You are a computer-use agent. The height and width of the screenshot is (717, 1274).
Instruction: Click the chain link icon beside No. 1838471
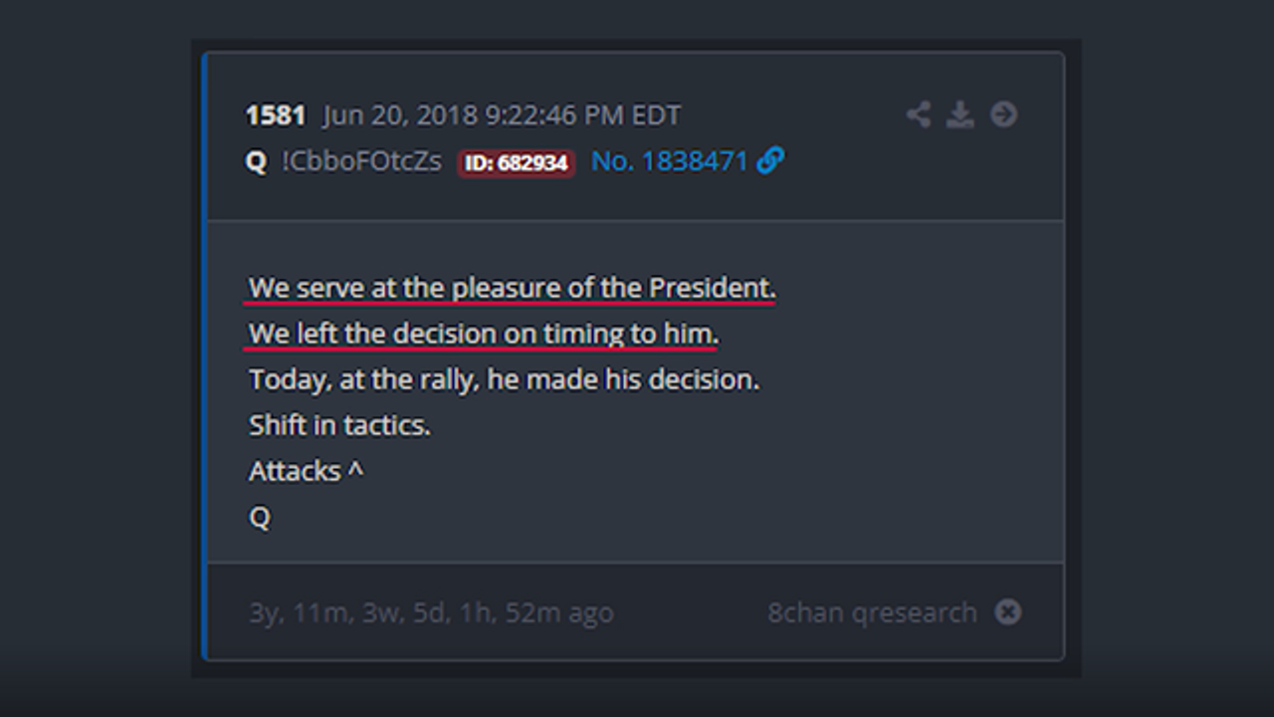click(770, 160)
